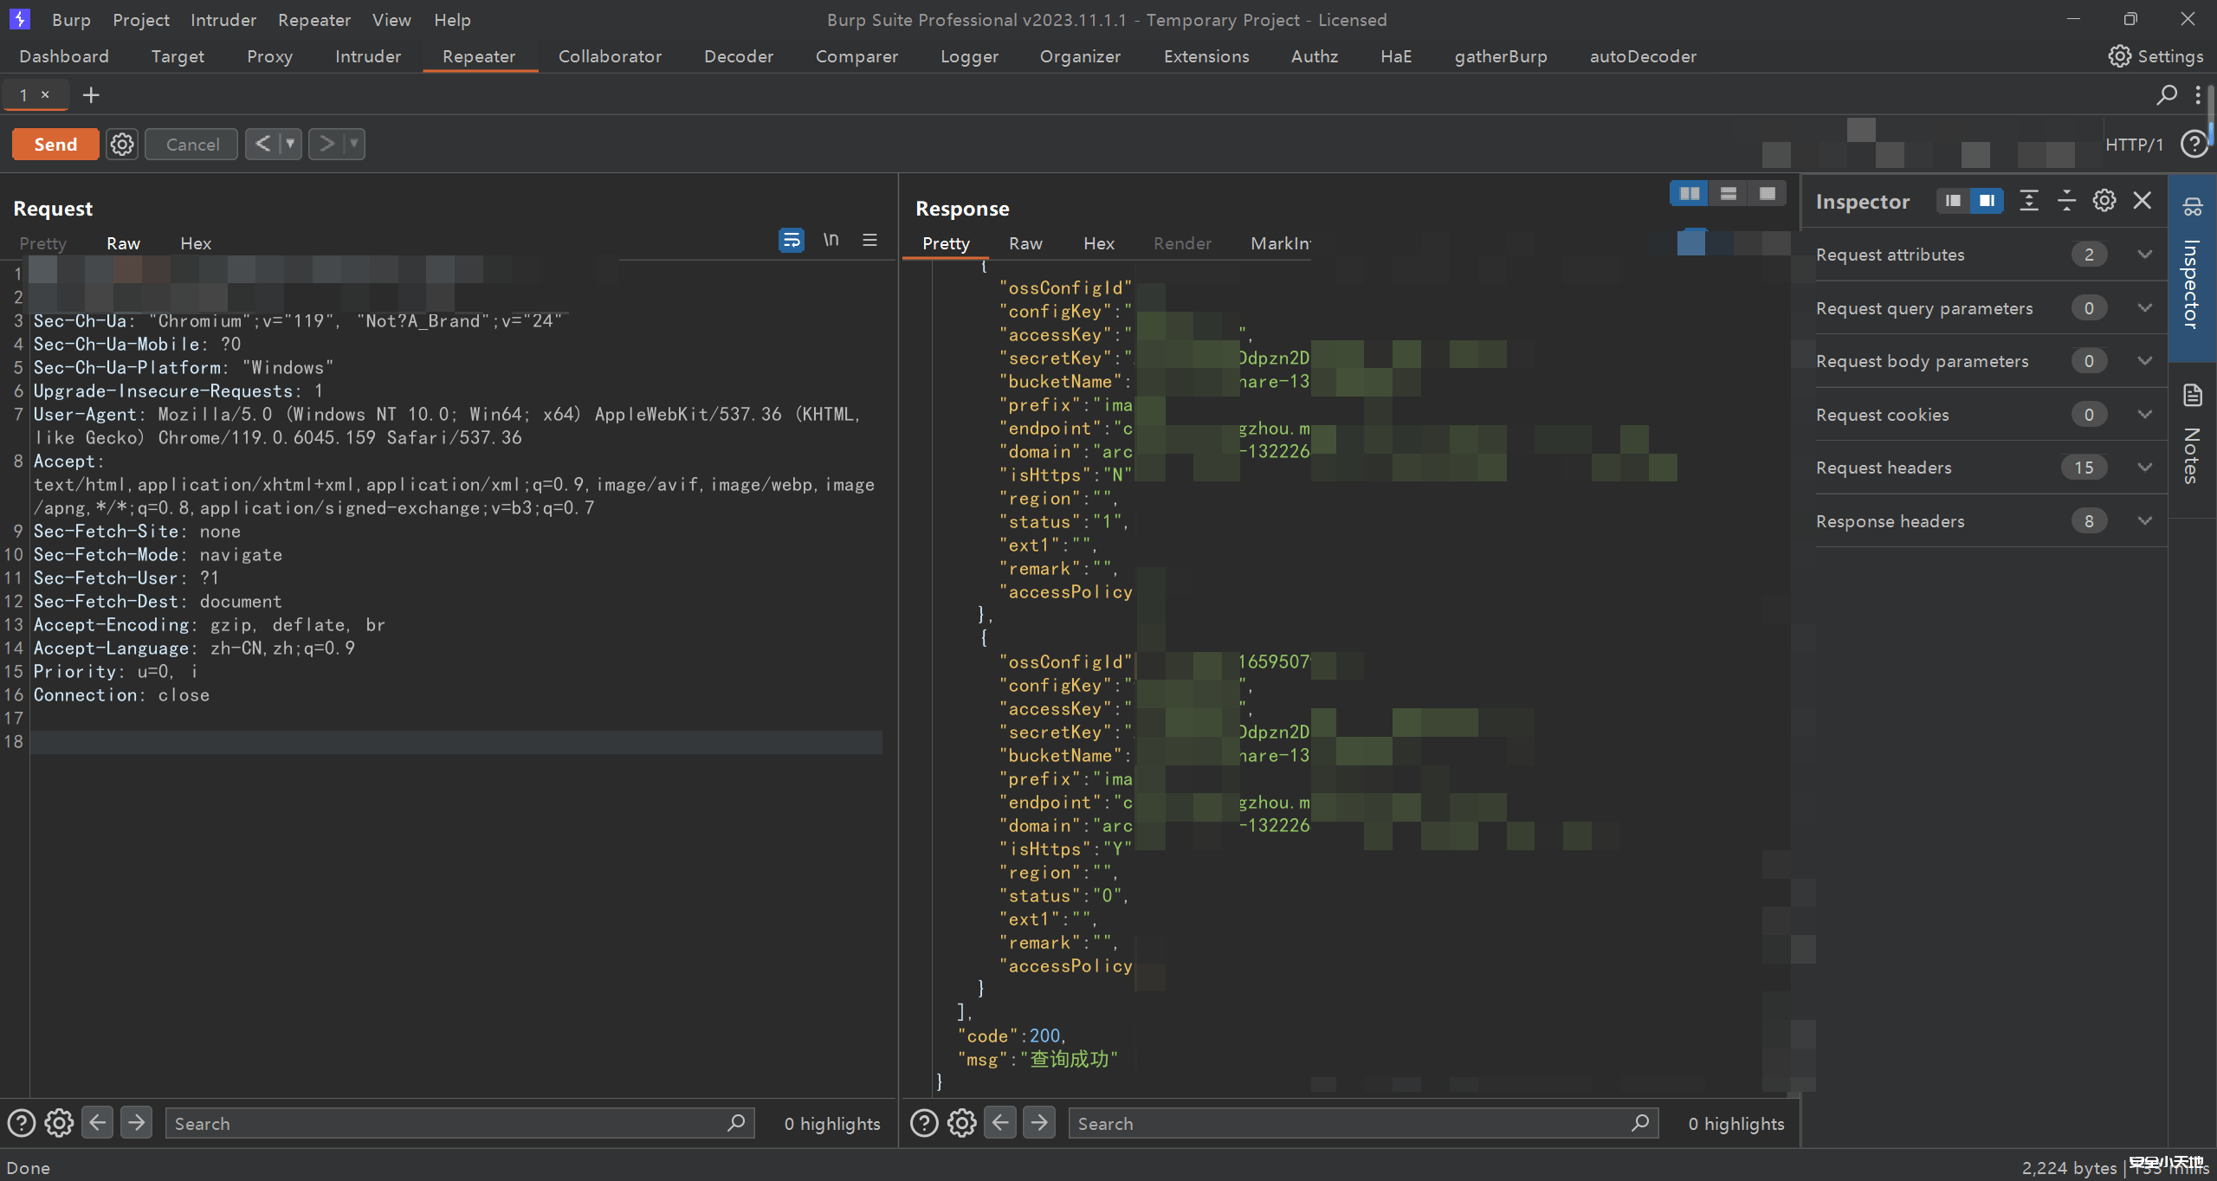Viewport: 2217px width, 1181px height.
Task: Add a new Repeater tab with plus
Action: [x=91, y=94]
